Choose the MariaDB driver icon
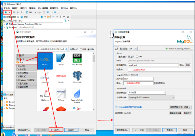This screenshot has width=195, height=136. click(45, 77)
